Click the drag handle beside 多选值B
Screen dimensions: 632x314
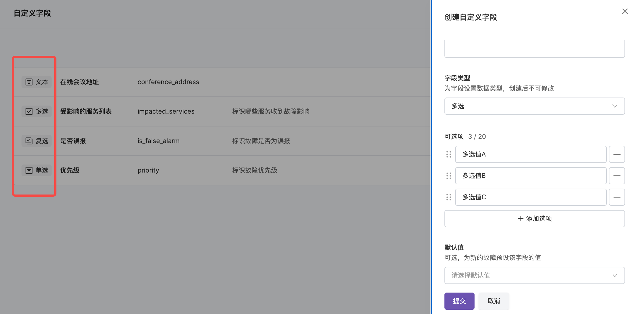tap(448, 175)
